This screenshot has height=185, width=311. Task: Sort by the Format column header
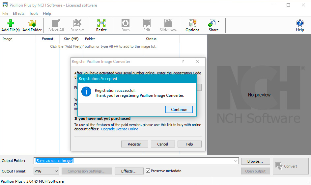click(x=47, y=39)
